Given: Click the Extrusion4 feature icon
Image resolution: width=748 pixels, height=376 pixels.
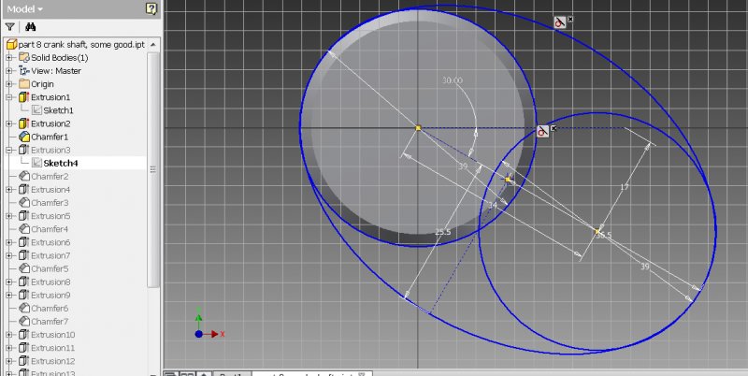Looking at the screenshot, I should (x=24, y=190).
